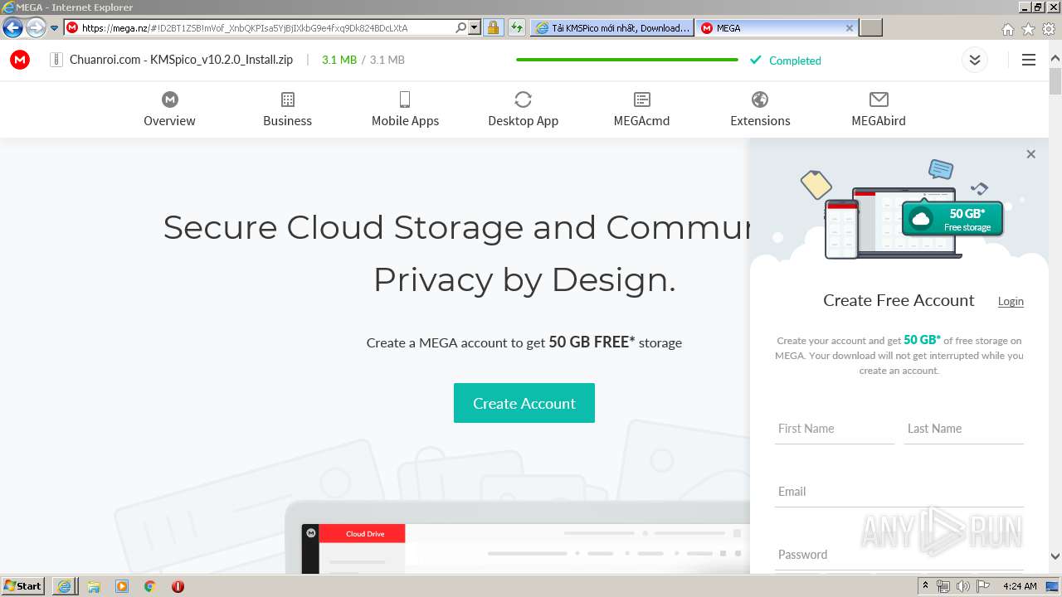Open the Desktop App section
Screen dimensions: 1062x597
coord(523,109)
